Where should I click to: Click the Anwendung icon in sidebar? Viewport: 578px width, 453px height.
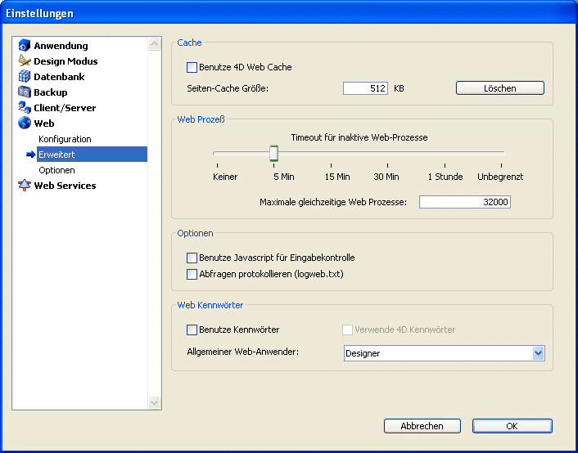pos(24,46)
